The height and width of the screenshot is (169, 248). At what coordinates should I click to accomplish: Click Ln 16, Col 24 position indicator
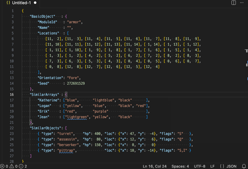(x=155, y=166)
